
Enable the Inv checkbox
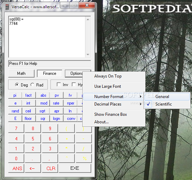[x=59, y=84]
